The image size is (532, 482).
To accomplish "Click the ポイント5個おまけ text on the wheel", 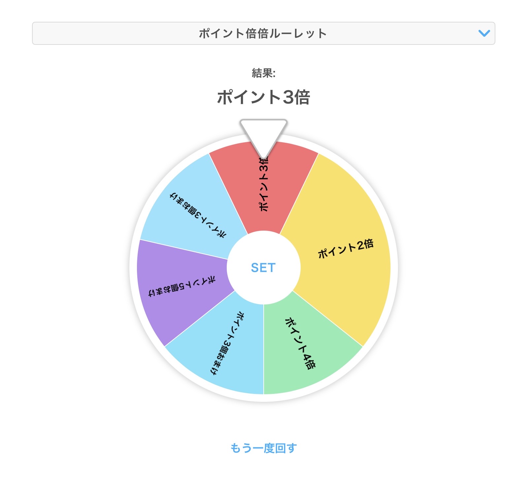I will pyautogui.click(x=182, y=287).
